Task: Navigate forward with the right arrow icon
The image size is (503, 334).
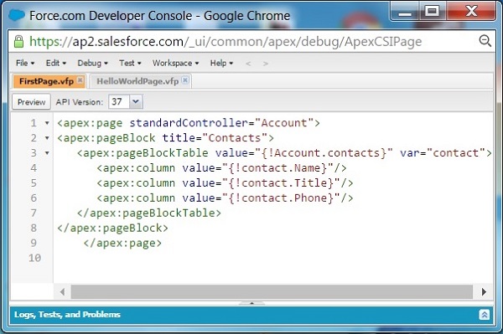Action: coord(266,64)
